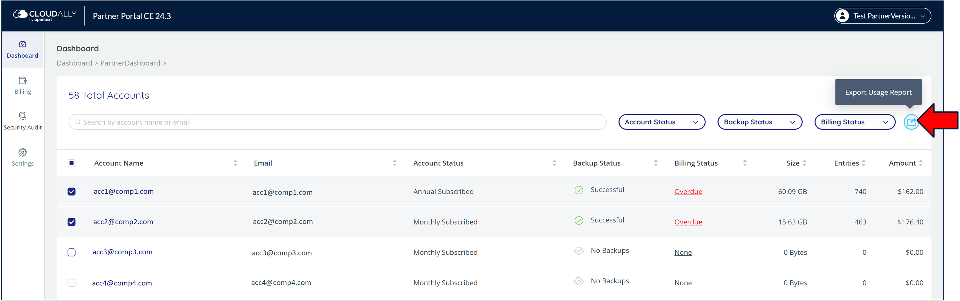The width and height of the screenshot is (960, 301).
Task: Click the Account Name column header
Action: [x=118, y=163]
